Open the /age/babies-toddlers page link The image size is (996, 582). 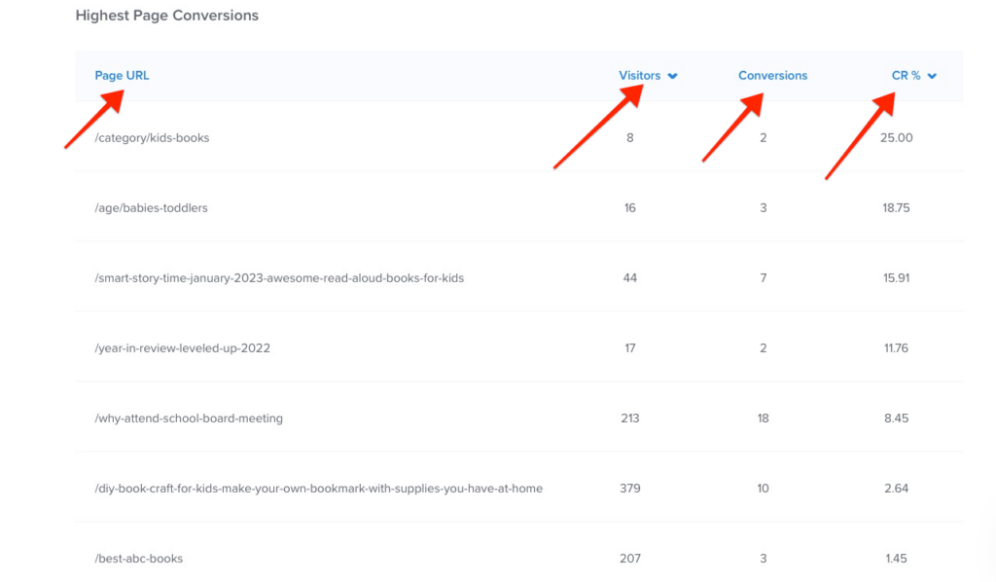pos(149,207)
